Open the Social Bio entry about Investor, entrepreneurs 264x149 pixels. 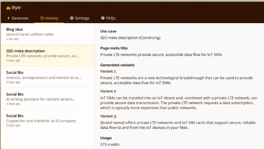tap(48, 77)
